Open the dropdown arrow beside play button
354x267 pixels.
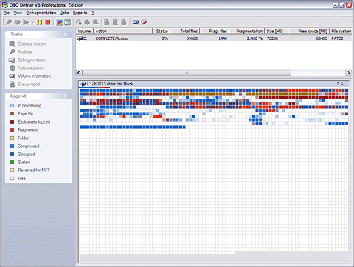point(32,23)
